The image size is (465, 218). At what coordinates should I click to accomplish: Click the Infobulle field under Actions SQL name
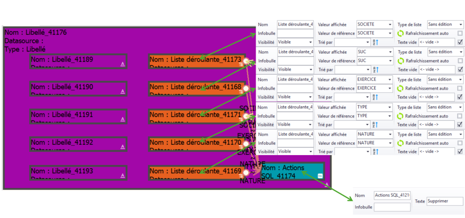pyautogui.click(x=392, y=207)
